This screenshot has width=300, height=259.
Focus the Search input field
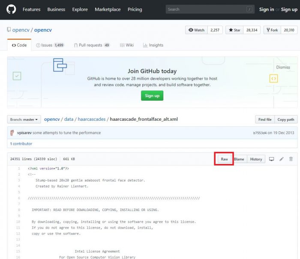[210, 9]
